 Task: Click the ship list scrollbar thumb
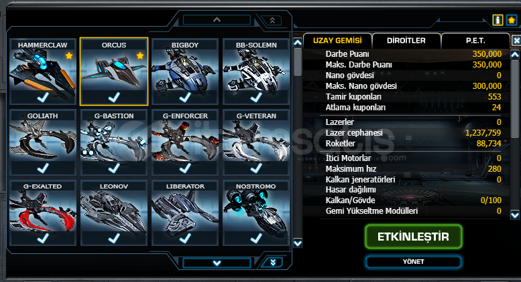pos(298,62)
